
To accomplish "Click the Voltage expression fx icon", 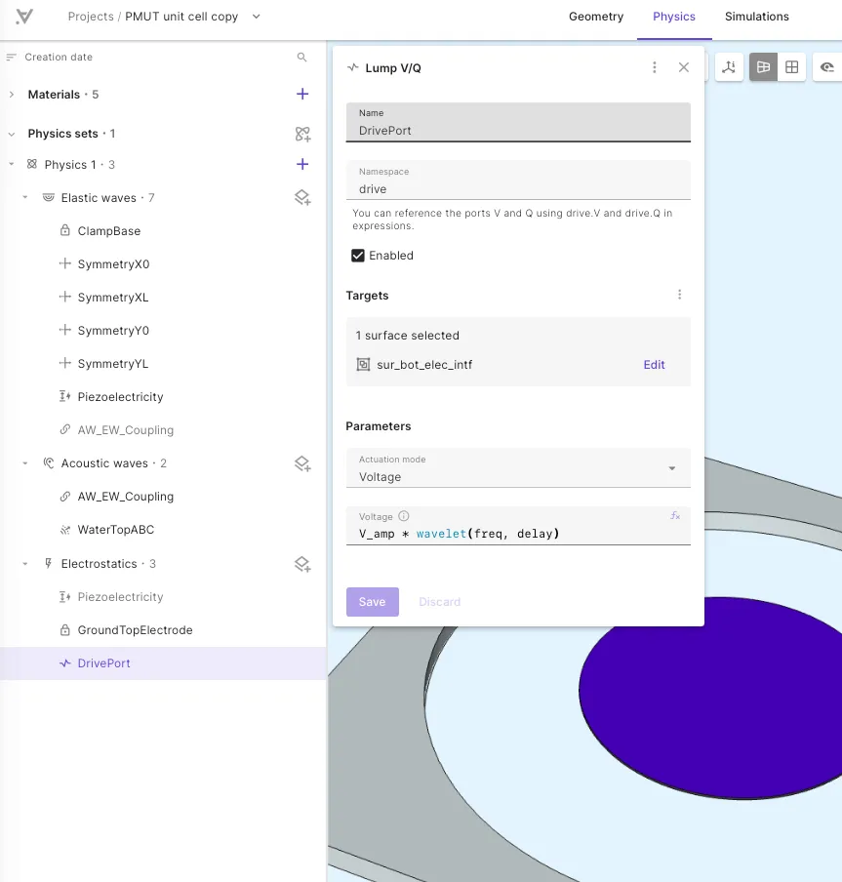I will (x=675, y=516).
